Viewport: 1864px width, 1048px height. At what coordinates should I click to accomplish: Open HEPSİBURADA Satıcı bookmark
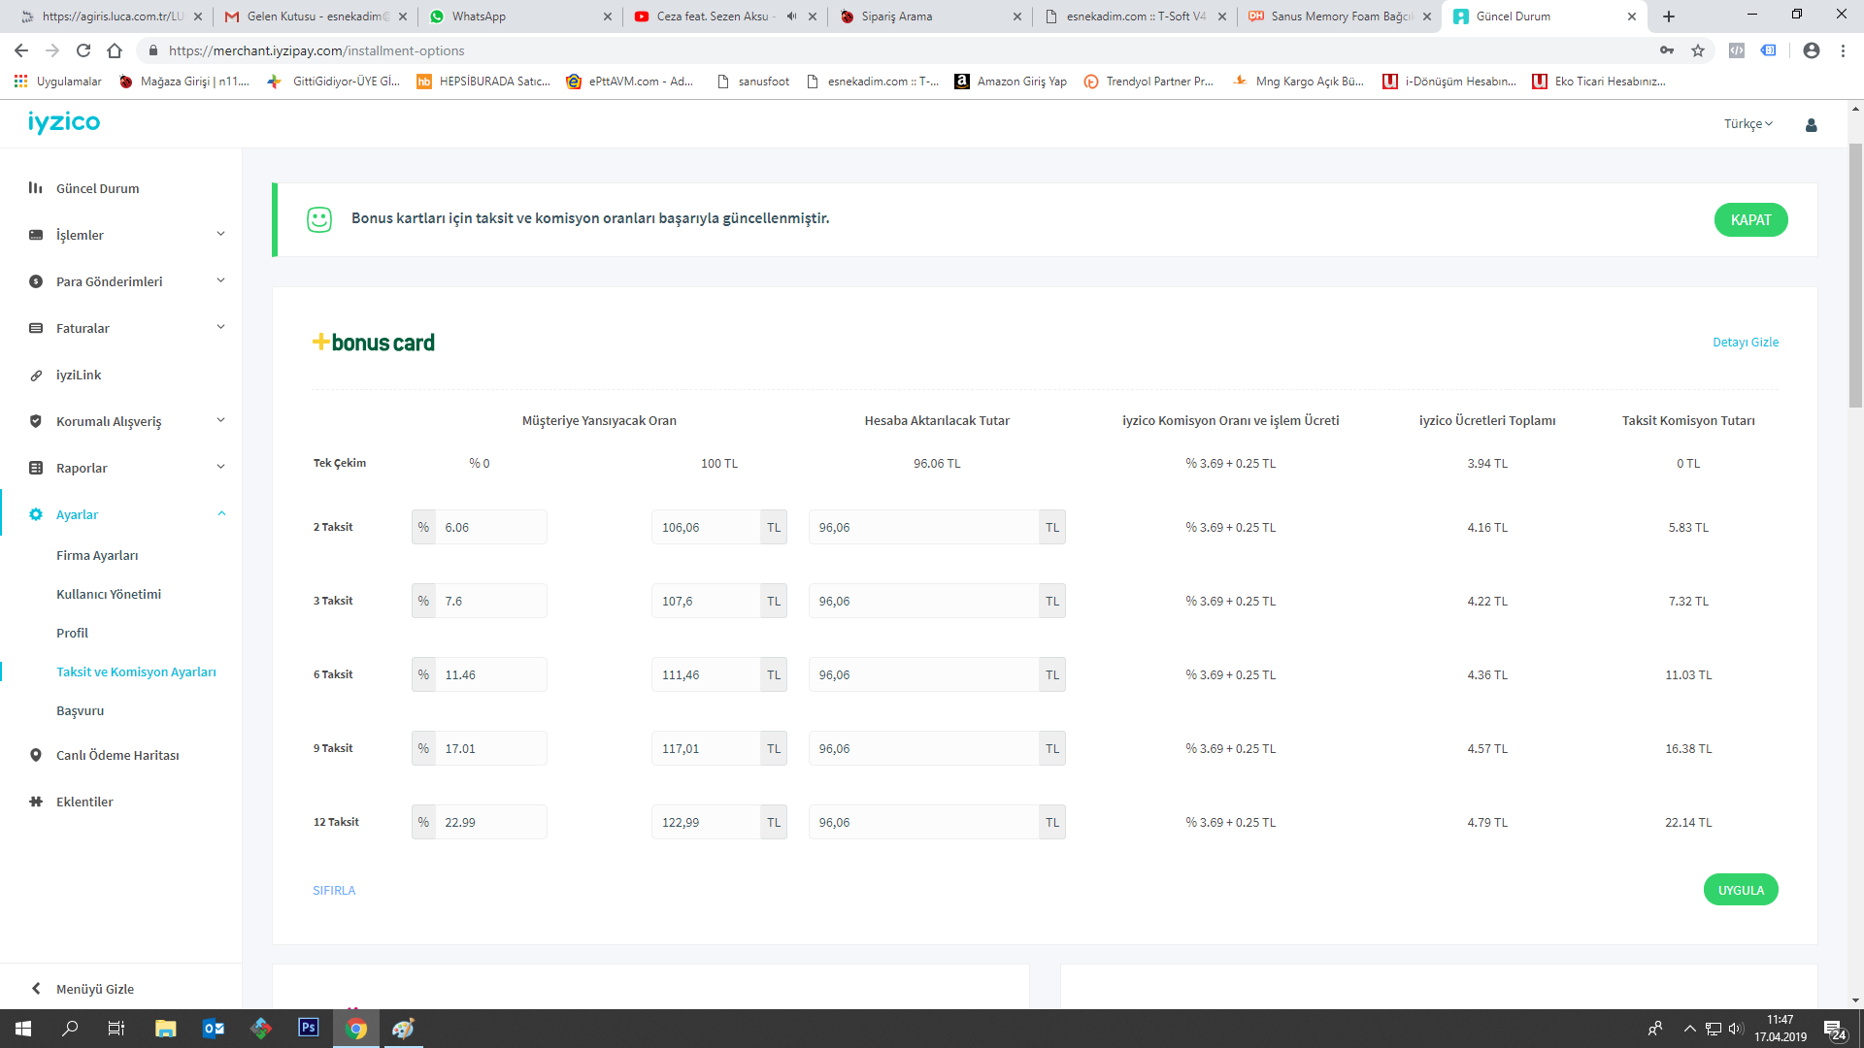pyautogui.click(x=483, y=82)
